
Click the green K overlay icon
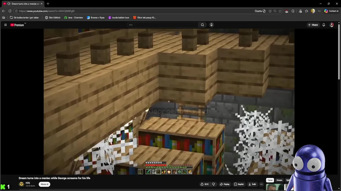[3, 187]
